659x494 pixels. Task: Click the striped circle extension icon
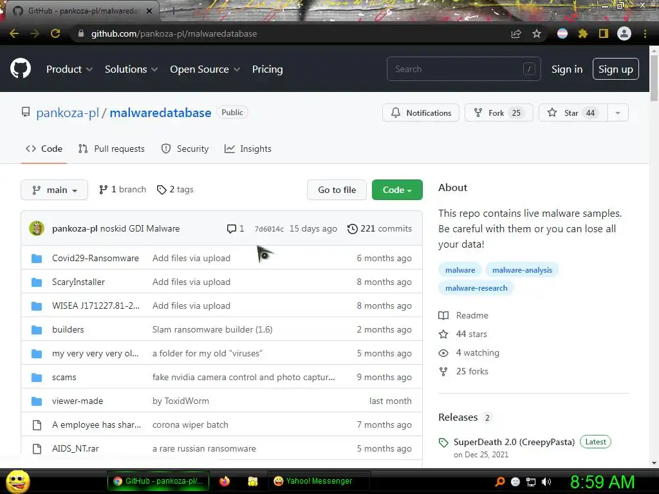pos(562,33)
